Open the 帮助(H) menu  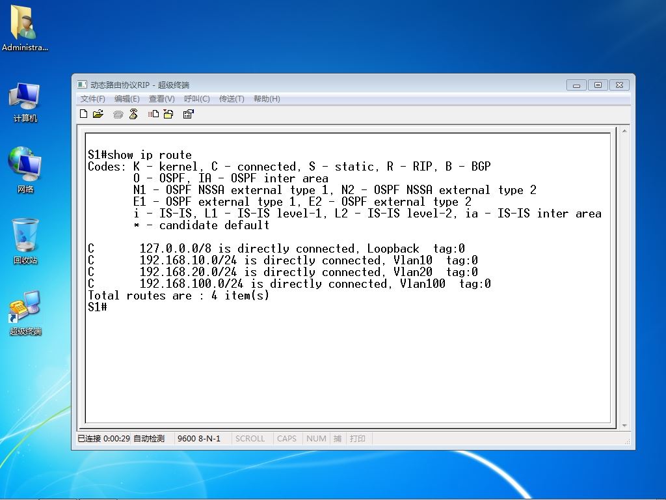click(266, 99)
